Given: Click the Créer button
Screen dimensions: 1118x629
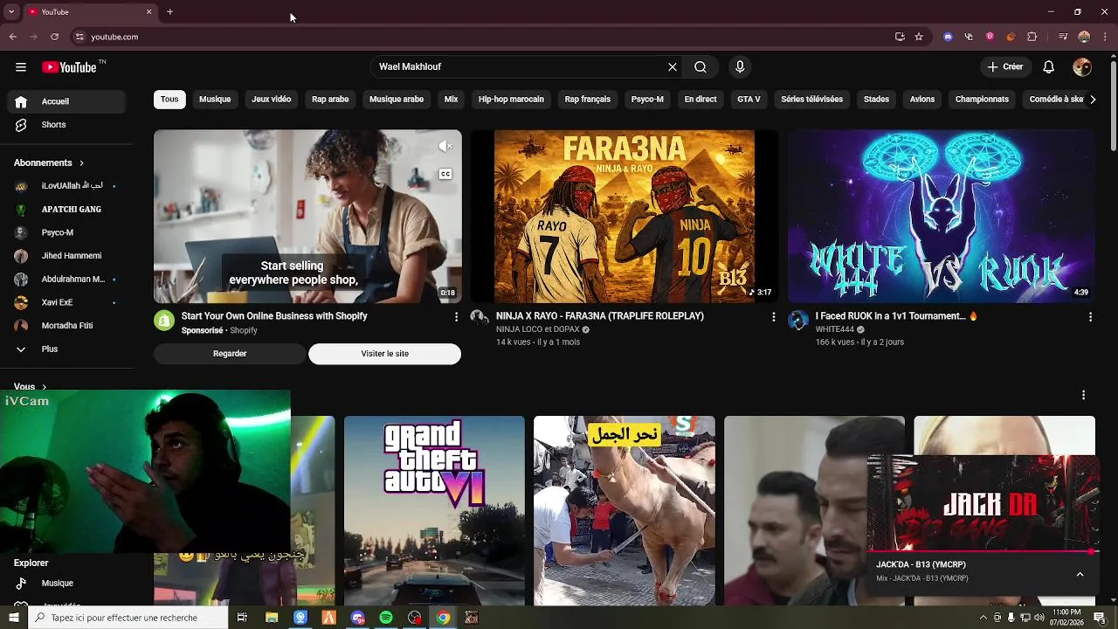Looking at the screenshot, I should click(1005, 67).
